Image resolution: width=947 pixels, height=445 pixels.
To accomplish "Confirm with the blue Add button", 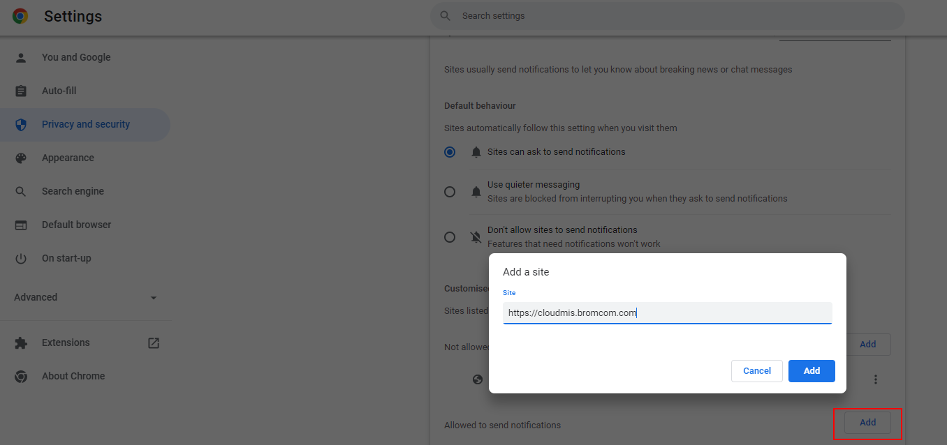I will 811,370.
